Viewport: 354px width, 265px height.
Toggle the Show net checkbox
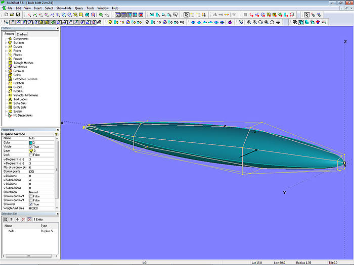(x=31, y=204)
